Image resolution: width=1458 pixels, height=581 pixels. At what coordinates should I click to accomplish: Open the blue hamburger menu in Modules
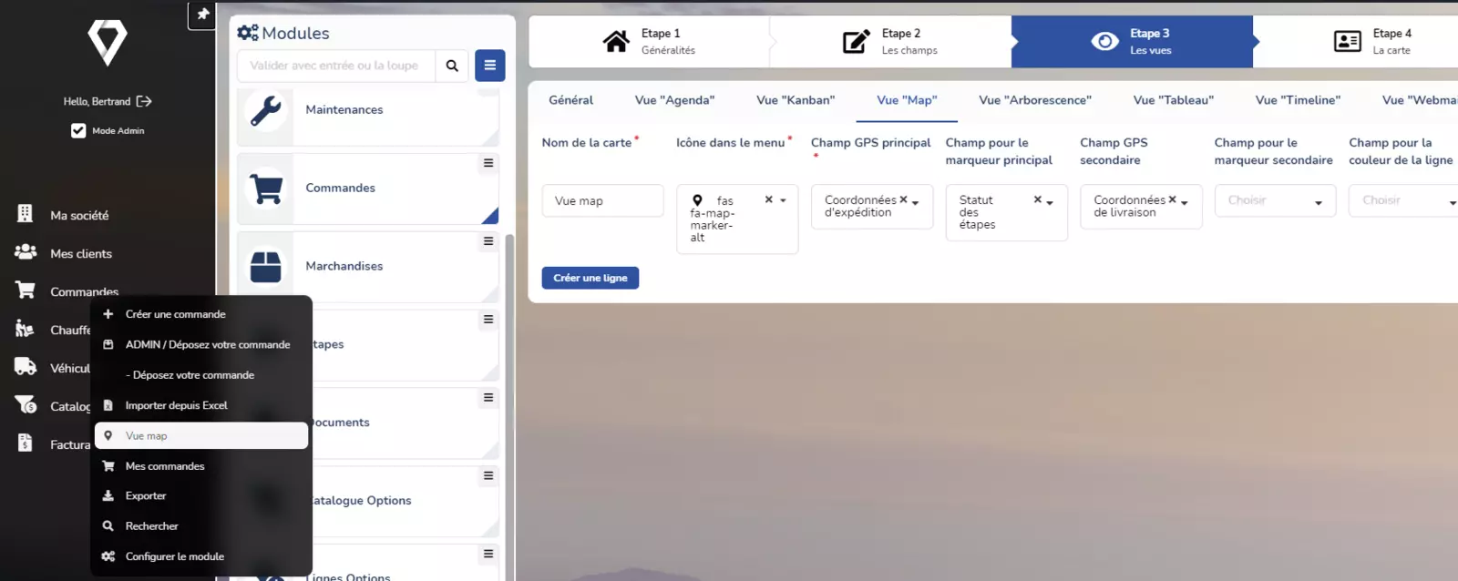pyautogui.click(x=489, y=66)
